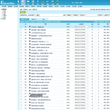Screen dimensions: 110x110
Task: Click the document icon in row 598
Action: [30, 33]
